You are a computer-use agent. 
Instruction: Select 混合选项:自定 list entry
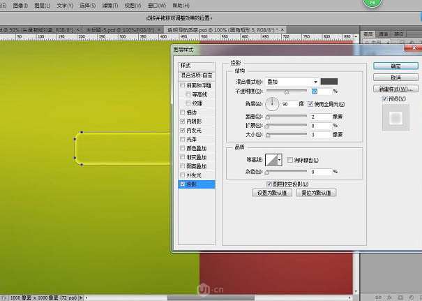197,75
